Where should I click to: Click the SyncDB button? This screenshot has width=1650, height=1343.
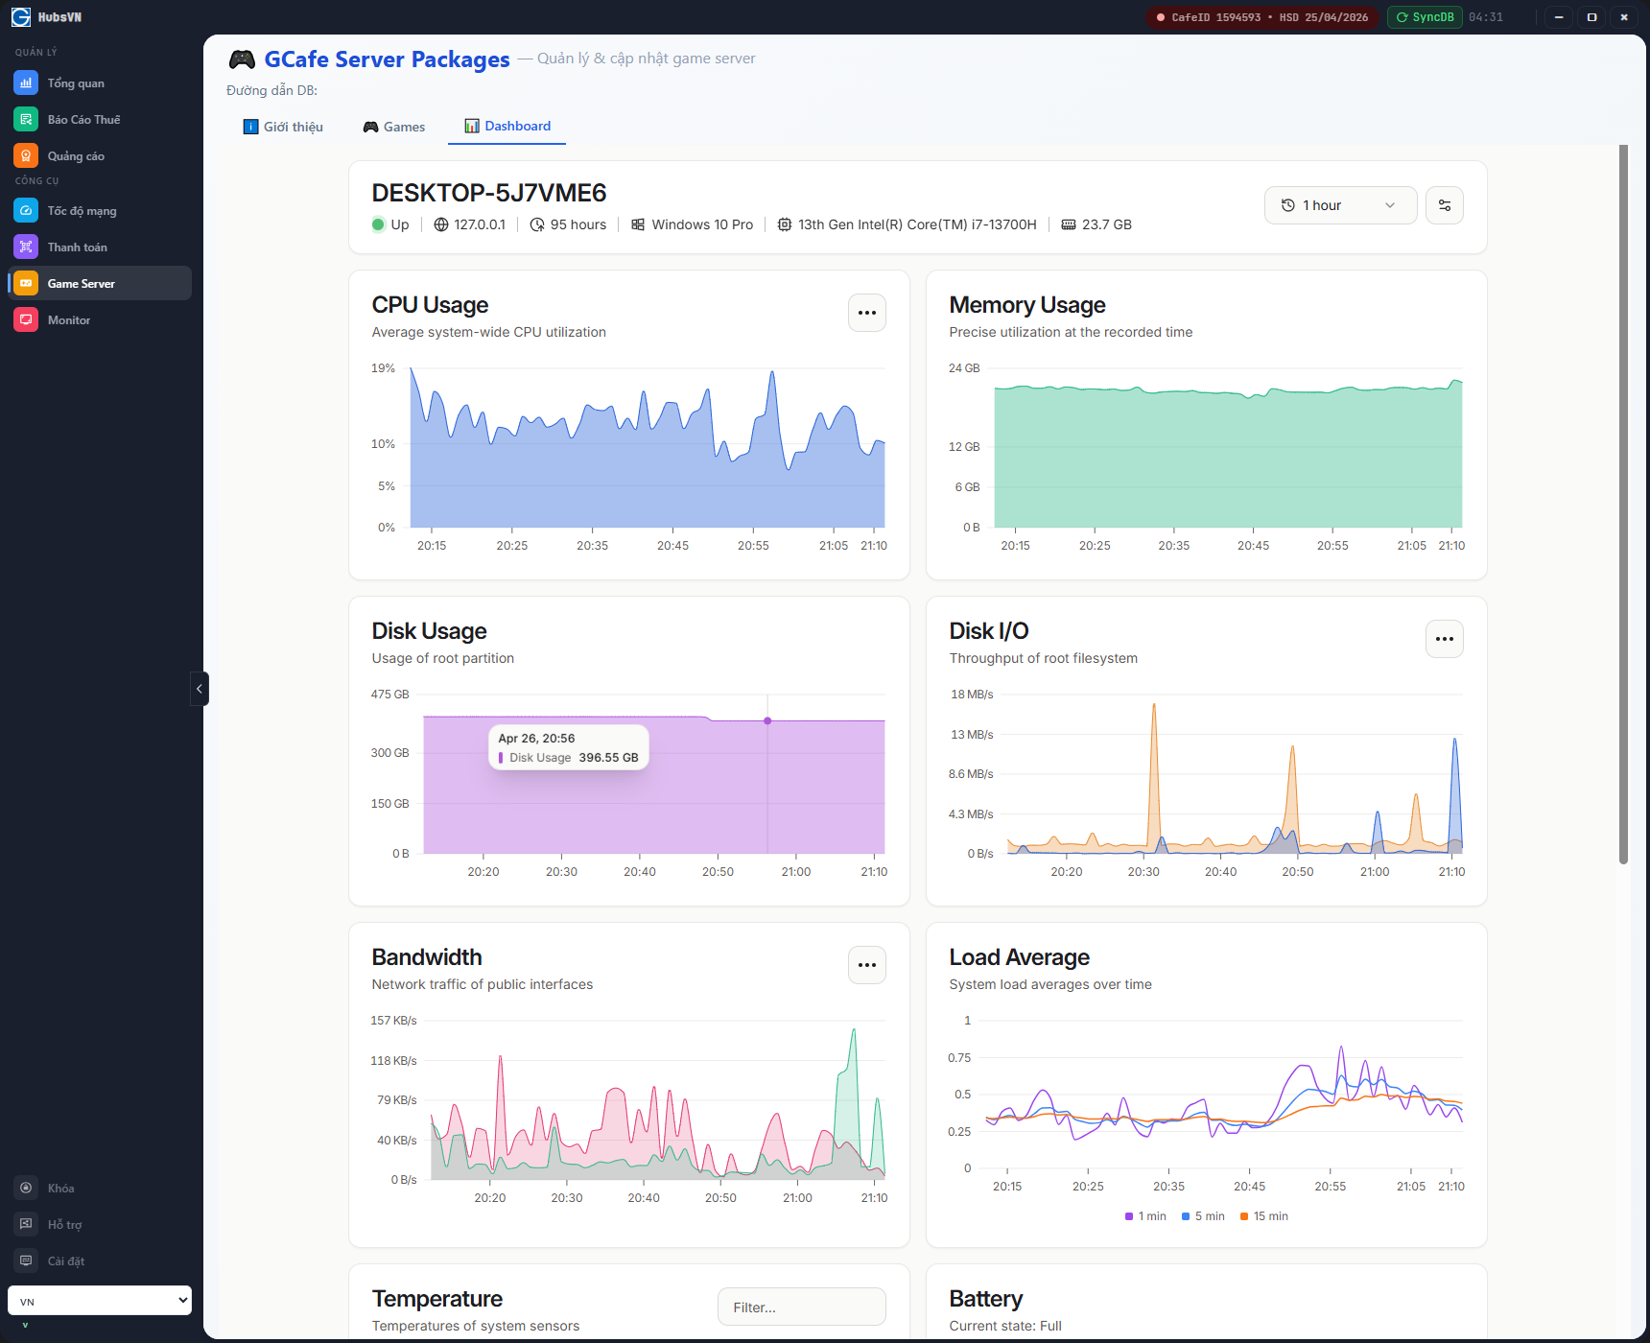(1425, 17)
